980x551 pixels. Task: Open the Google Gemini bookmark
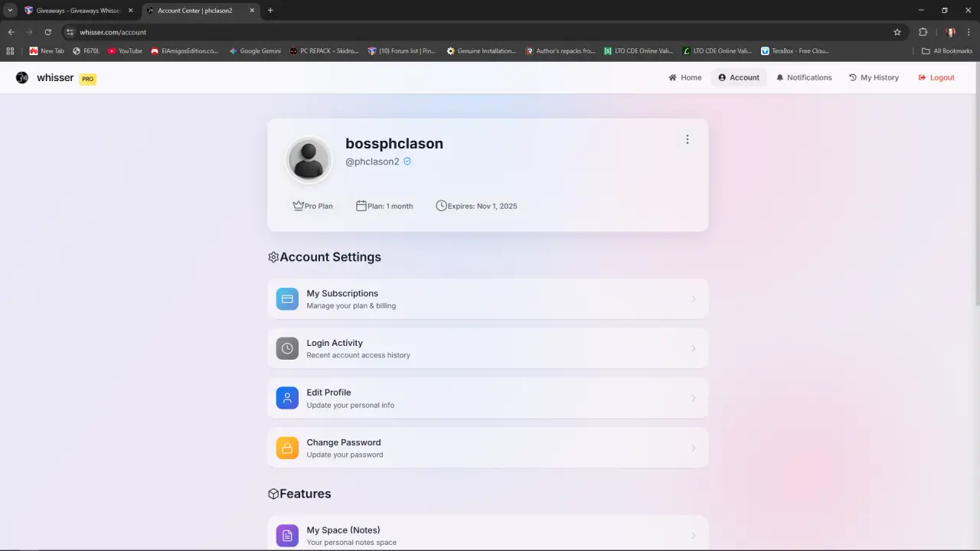click(255, 51)
